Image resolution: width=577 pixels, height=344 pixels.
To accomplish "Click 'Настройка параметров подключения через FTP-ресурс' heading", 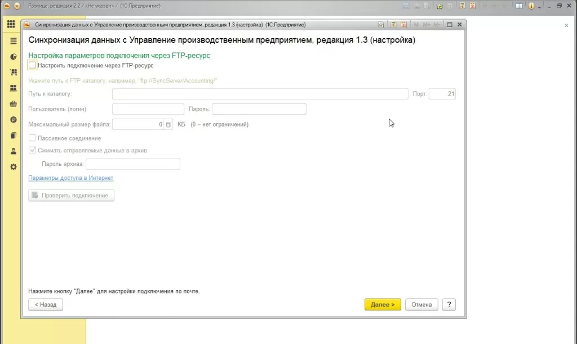I will 119,56.
